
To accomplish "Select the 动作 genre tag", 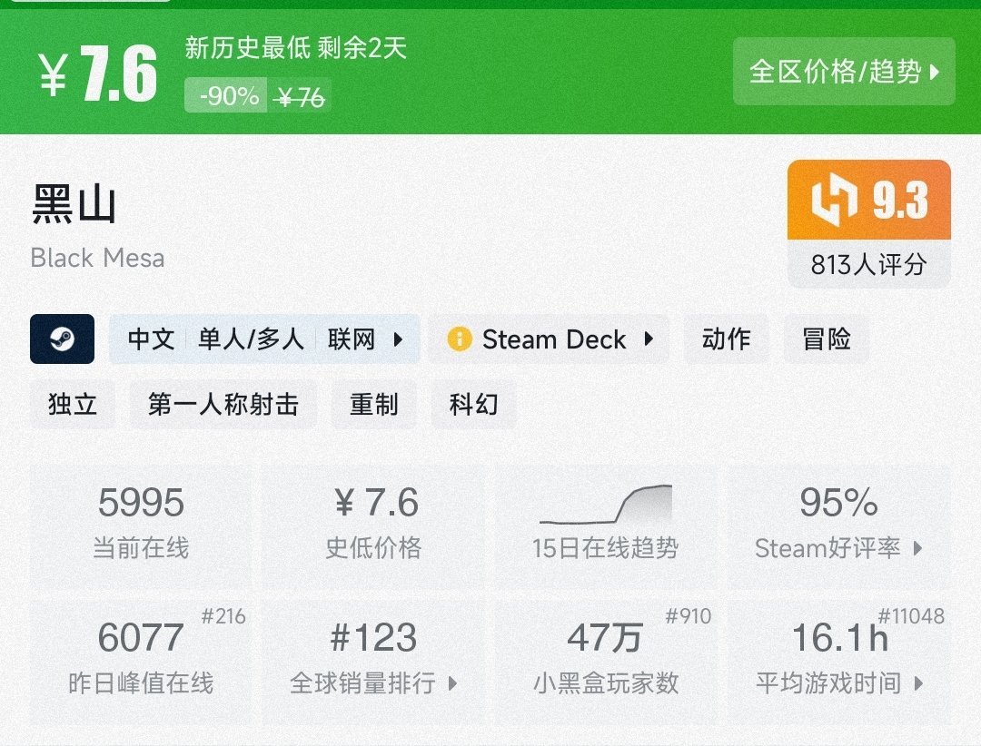I will point(726,339).
